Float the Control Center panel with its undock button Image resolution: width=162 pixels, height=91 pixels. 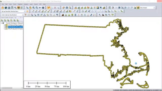(x=20, y=18)
